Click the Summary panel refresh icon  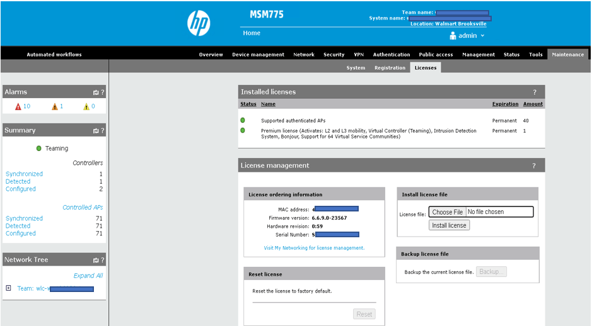click(x=96, y=131)
